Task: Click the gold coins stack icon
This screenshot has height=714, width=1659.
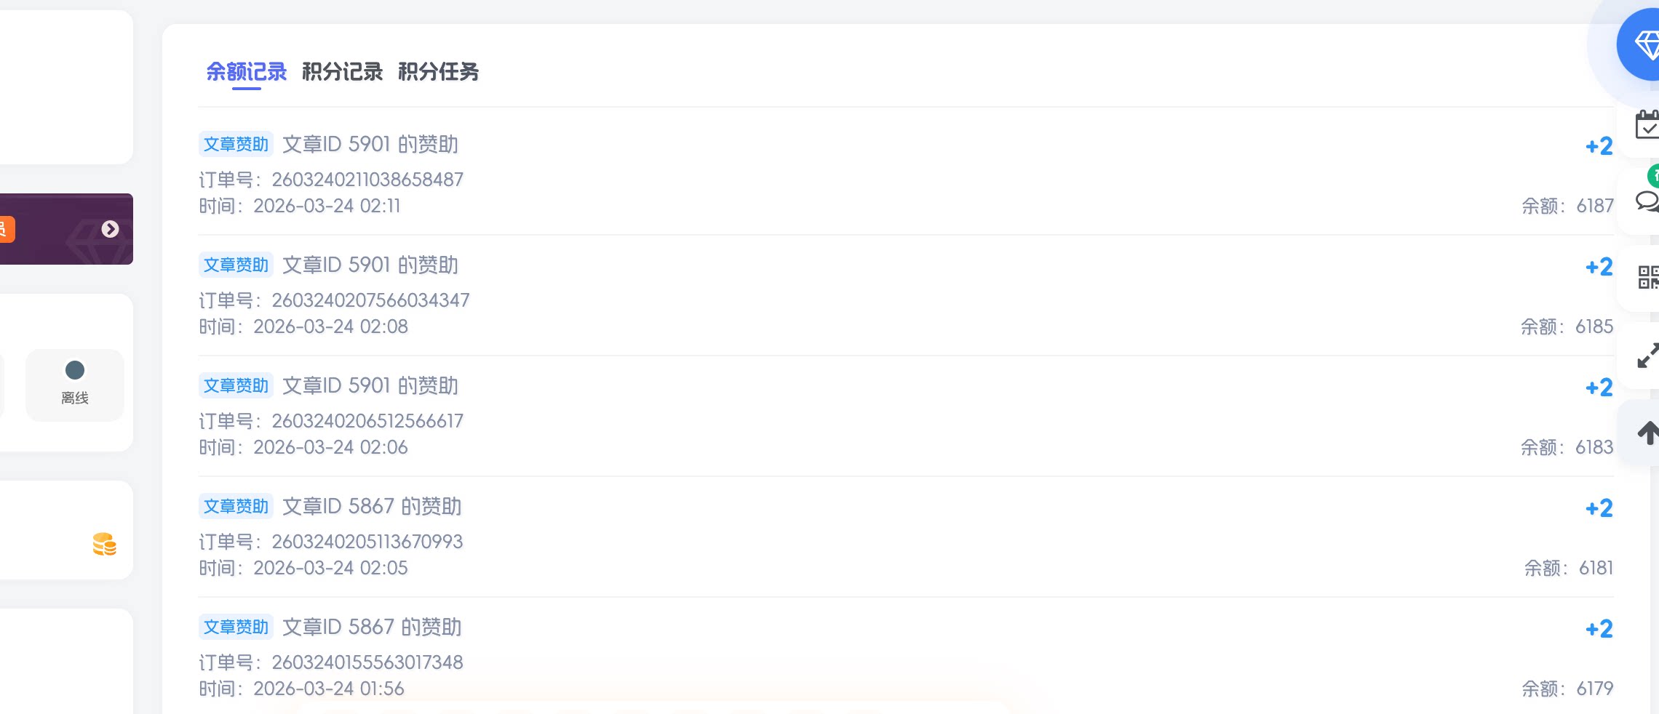Action: click(104, 544)
